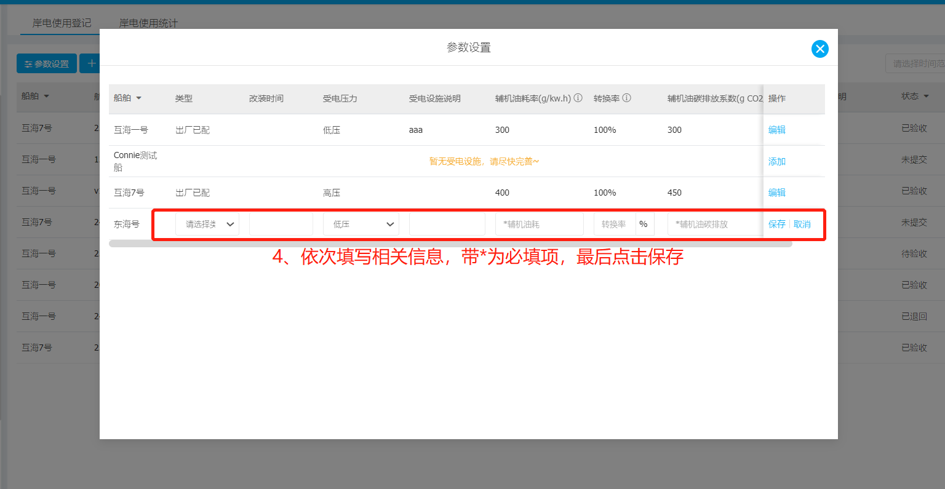Click the 请选择时间范围 date field
Viewport: 945px width, 489px height.
click(x=915, y=63)
